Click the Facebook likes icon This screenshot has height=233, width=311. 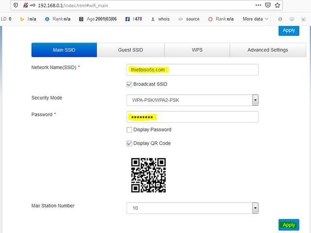tap(127, 19)
